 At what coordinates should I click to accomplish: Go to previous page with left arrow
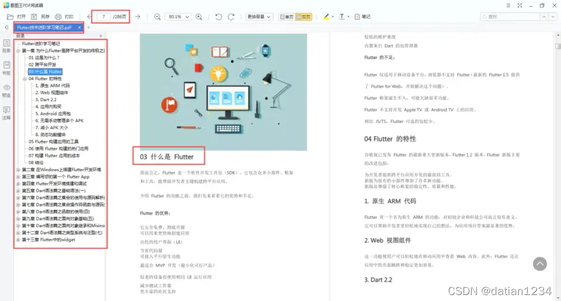tap(89, 17)
